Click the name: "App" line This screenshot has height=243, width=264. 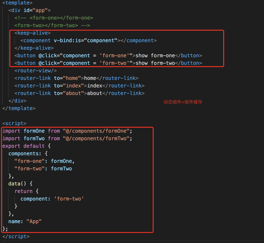pyautogui.click(x=25, y=222)
